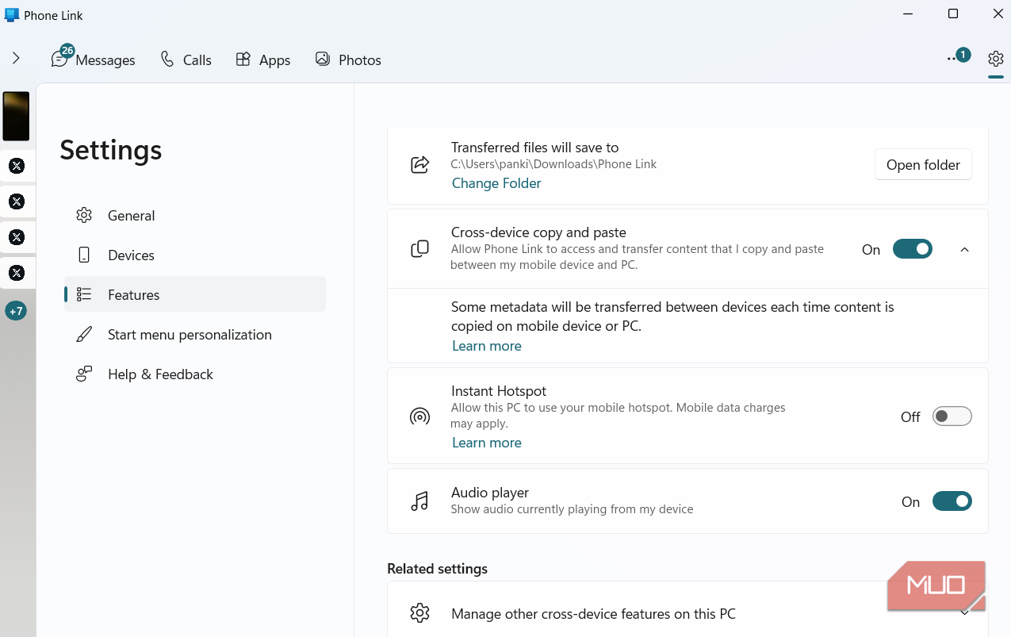The image size is (1011, 637).
Task: Select General in the Settings sidebar
Action: tap(195, 216)
